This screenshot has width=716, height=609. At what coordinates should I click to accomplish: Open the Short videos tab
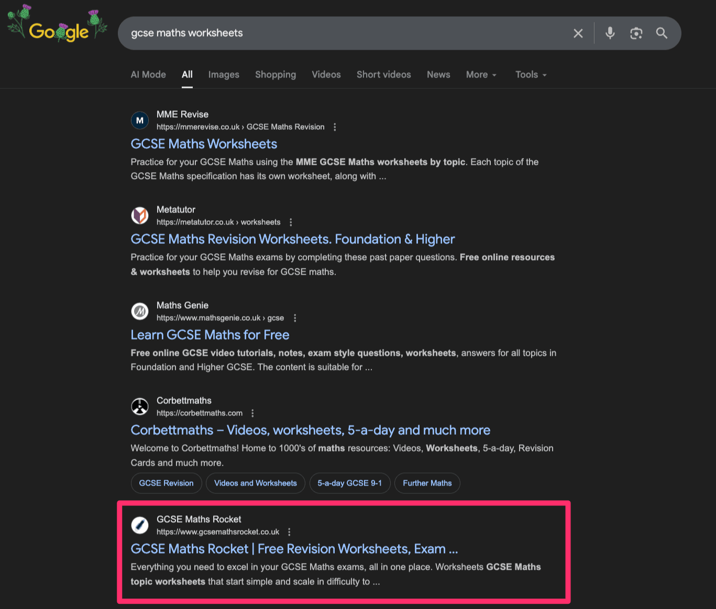pyautogui.click(x=383, y=75)
